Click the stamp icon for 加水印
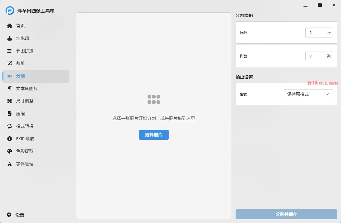The width and height of the screenshot is (341, 223). click(x=10, y=38)
